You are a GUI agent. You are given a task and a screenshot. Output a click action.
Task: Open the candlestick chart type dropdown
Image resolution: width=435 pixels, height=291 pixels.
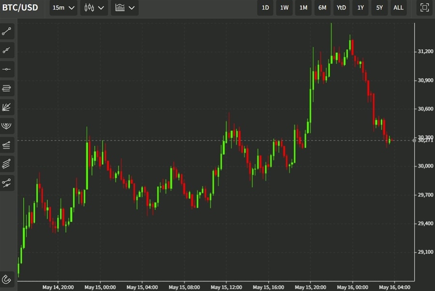point(94,8)
